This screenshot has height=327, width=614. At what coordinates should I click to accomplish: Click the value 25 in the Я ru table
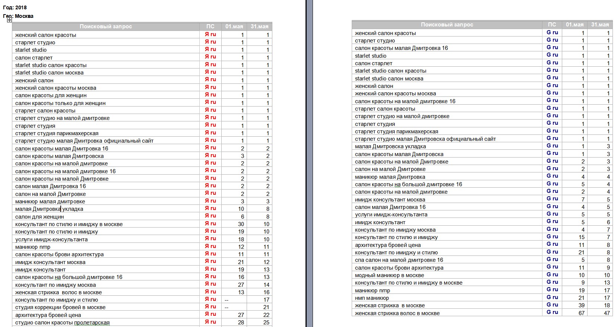tap(266, 323)
